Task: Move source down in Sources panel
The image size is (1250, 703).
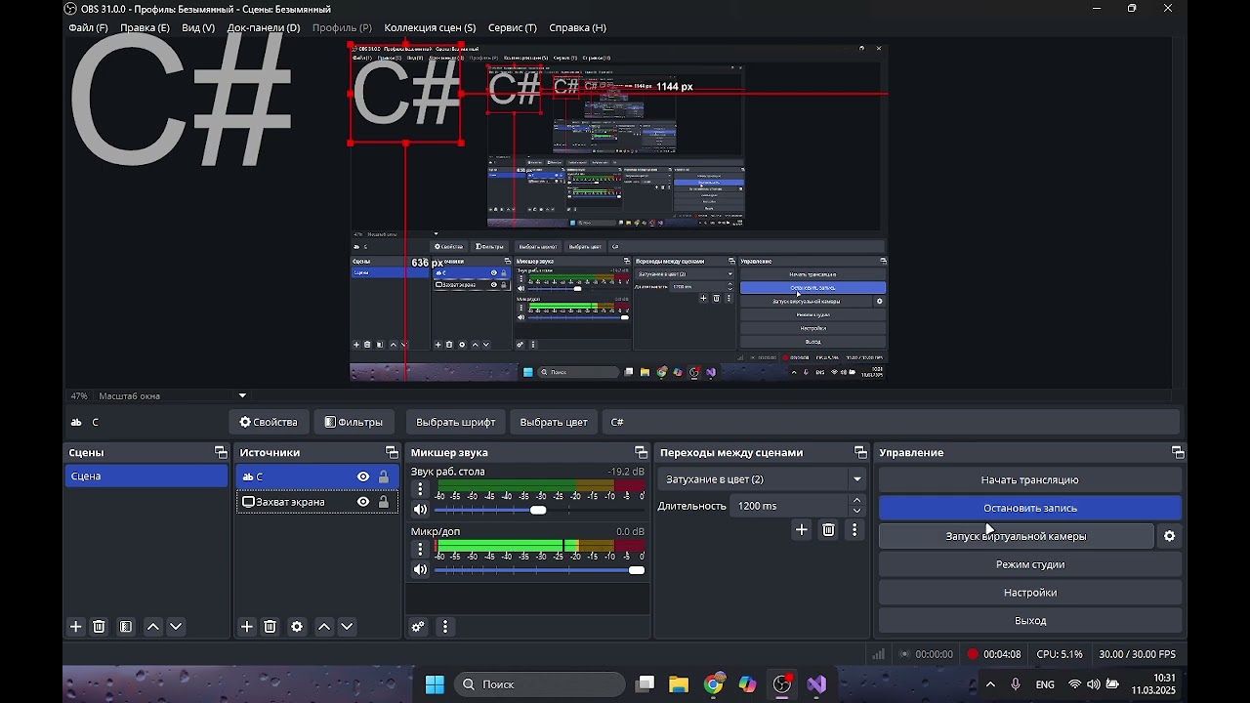Action: coord(347,627)
